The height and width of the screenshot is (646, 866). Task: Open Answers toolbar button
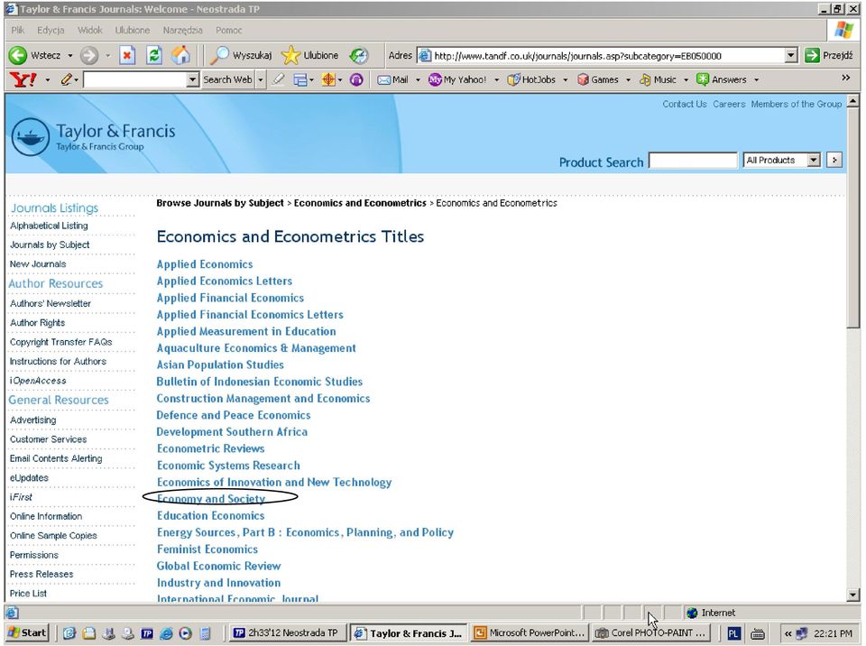pos(722,80)
